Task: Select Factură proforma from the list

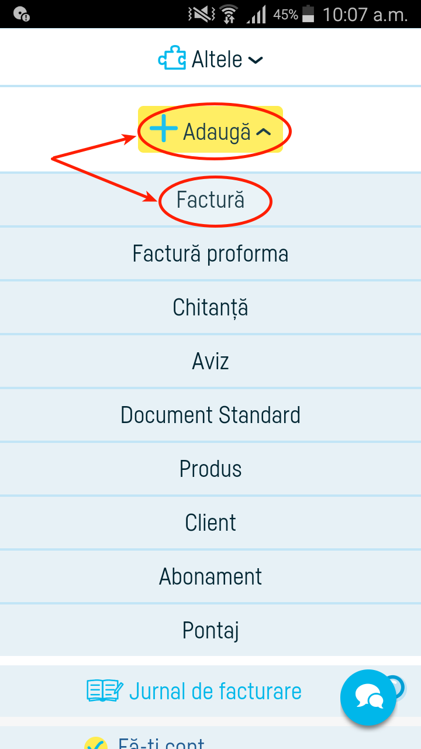Action: (x=210, y=253)
